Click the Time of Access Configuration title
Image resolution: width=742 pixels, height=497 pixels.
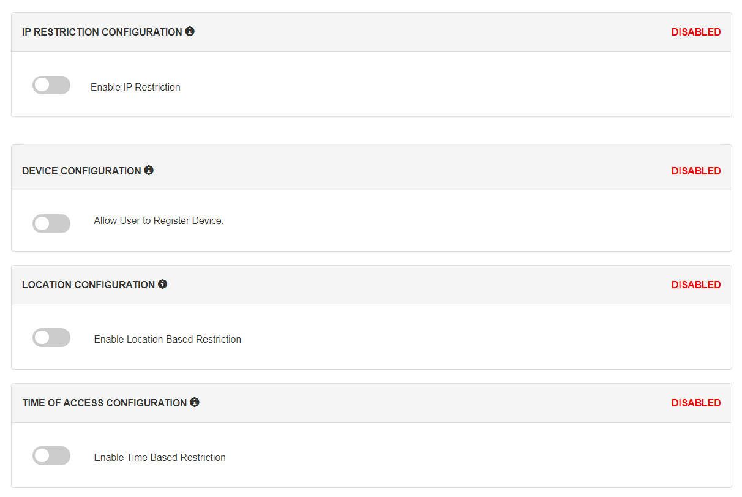click(x=104, y=403)
